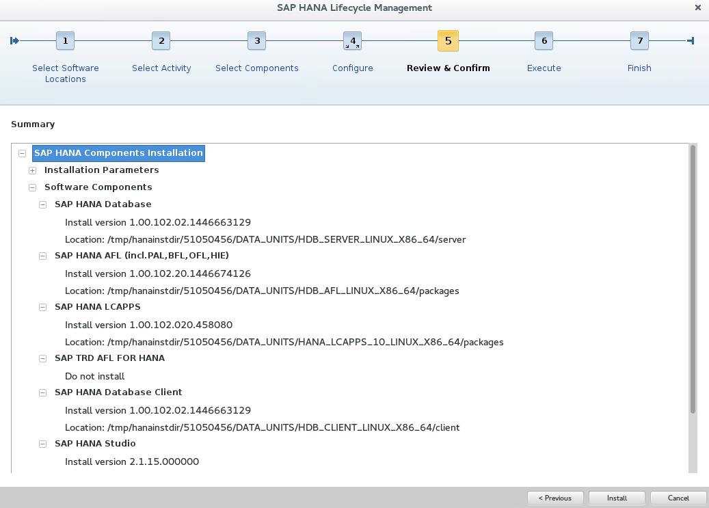This screenshot has width=709, height=508.
Task: Click the Install button
Action: pos(616,498)
